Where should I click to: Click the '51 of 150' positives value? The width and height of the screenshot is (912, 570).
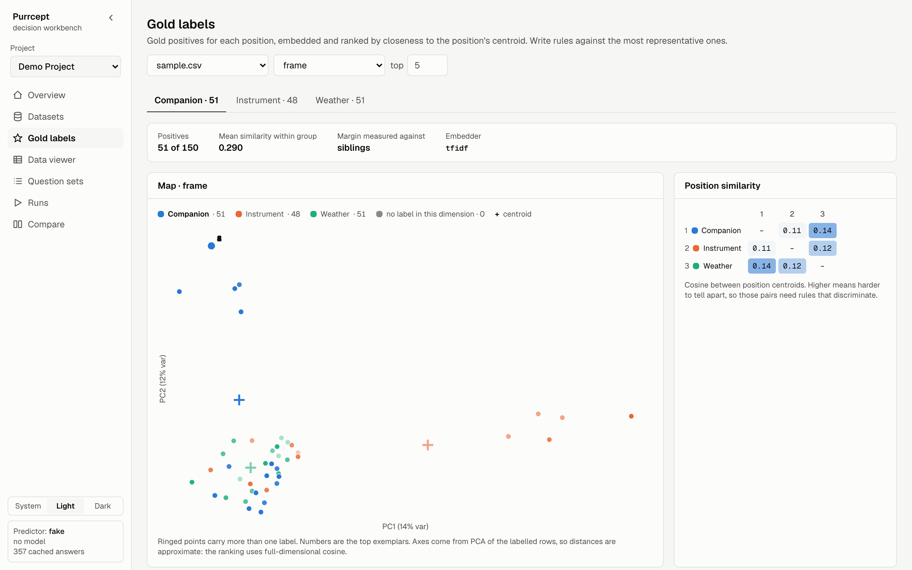coord(178,148)
